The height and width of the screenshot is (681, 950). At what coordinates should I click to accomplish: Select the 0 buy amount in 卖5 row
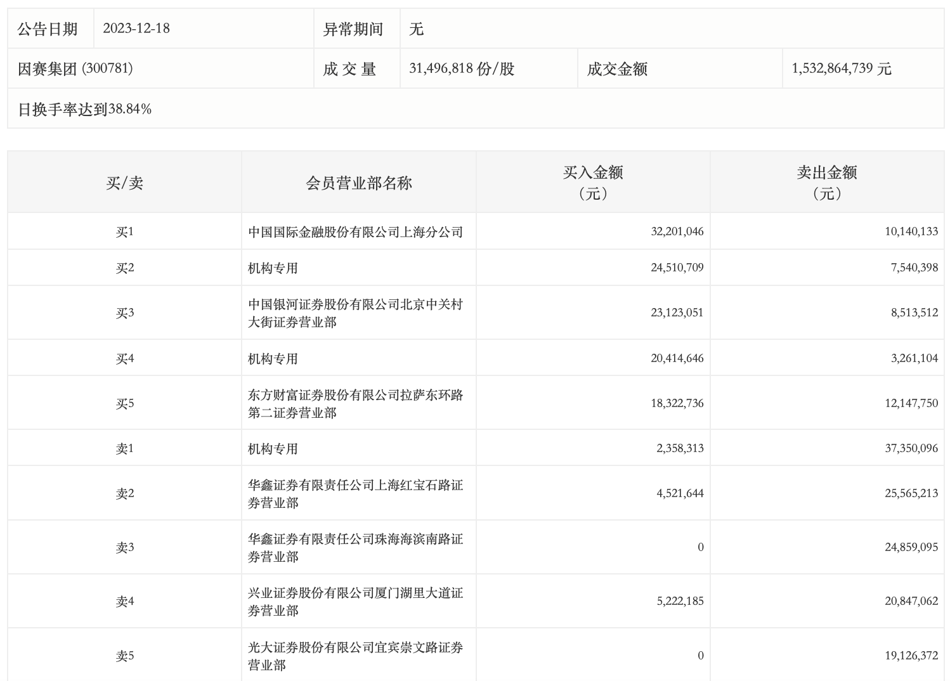(x=701, y=656)
